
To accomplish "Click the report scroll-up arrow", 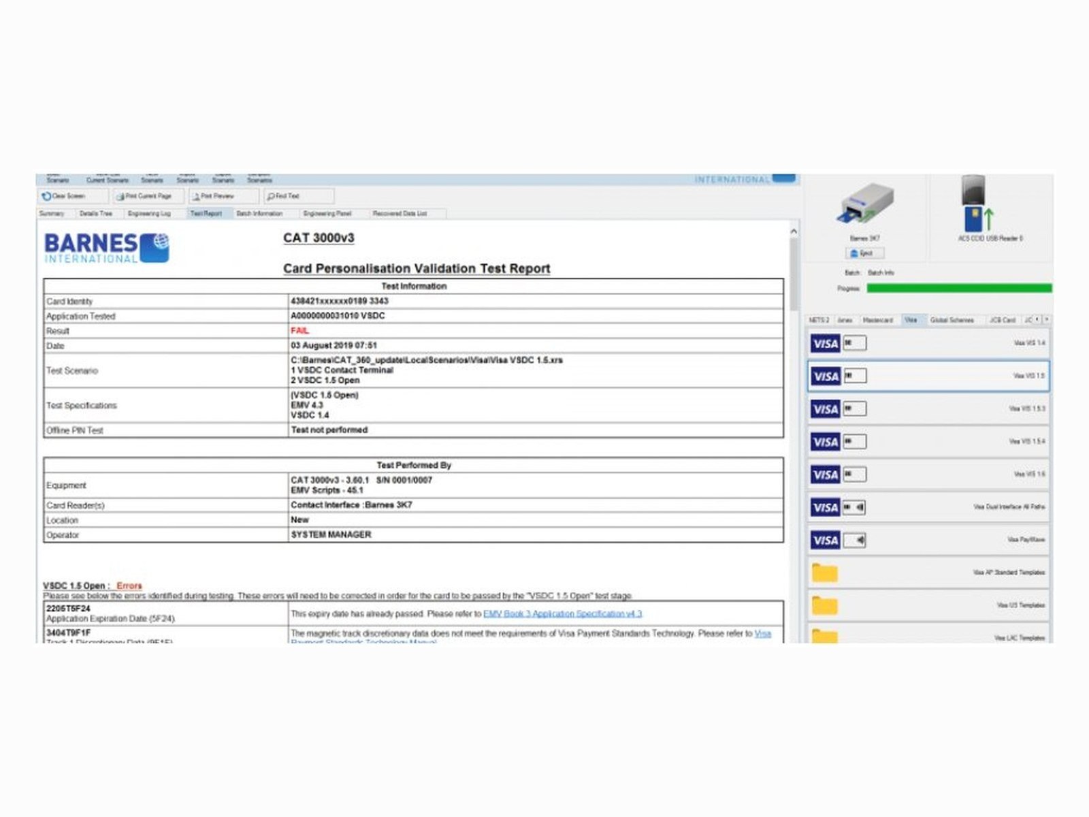I will pyautogui.click(x=794, y=231).
